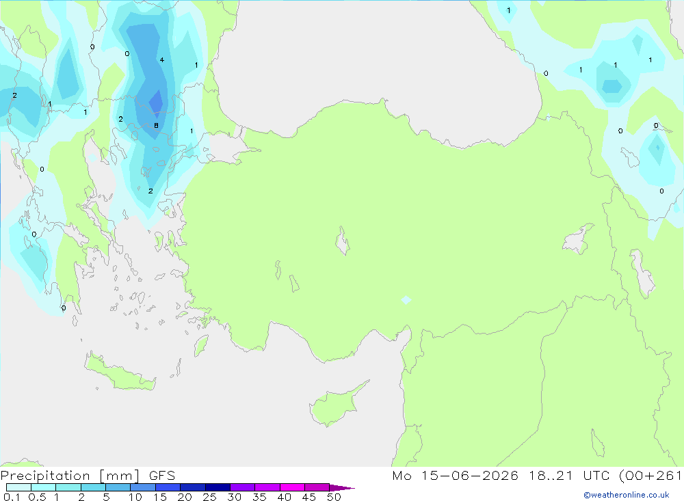The width and height of the screenshot is (684, 501).
Task: Click the '30' legend scale number
Action: 235,497
